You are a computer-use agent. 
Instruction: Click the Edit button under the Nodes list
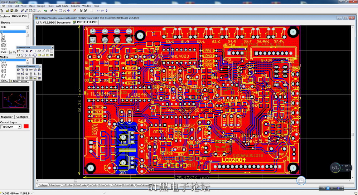[x=5, y=81]
